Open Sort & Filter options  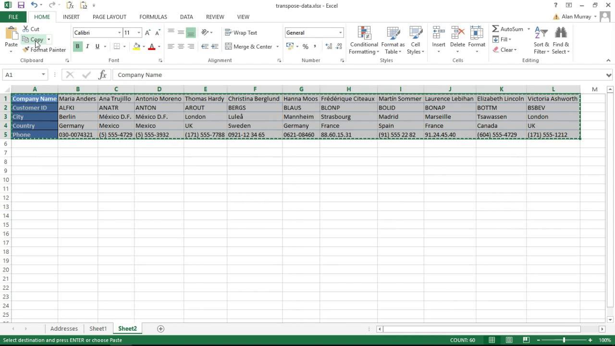[541, 41]
